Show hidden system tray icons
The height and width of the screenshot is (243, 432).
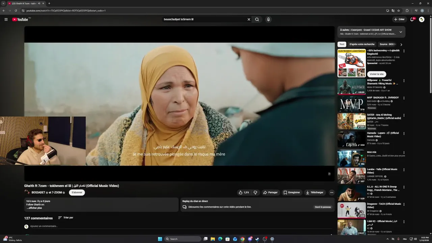tap(387, 239)
